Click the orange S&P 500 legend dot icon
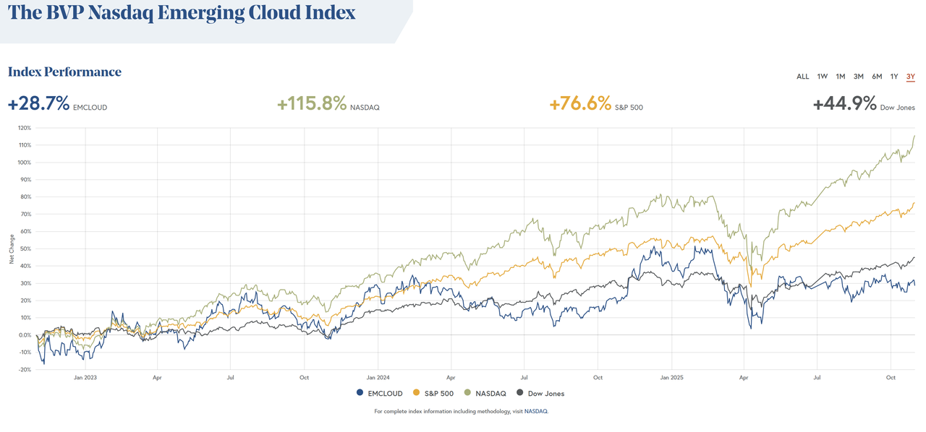926x432 pixels. 416,393
